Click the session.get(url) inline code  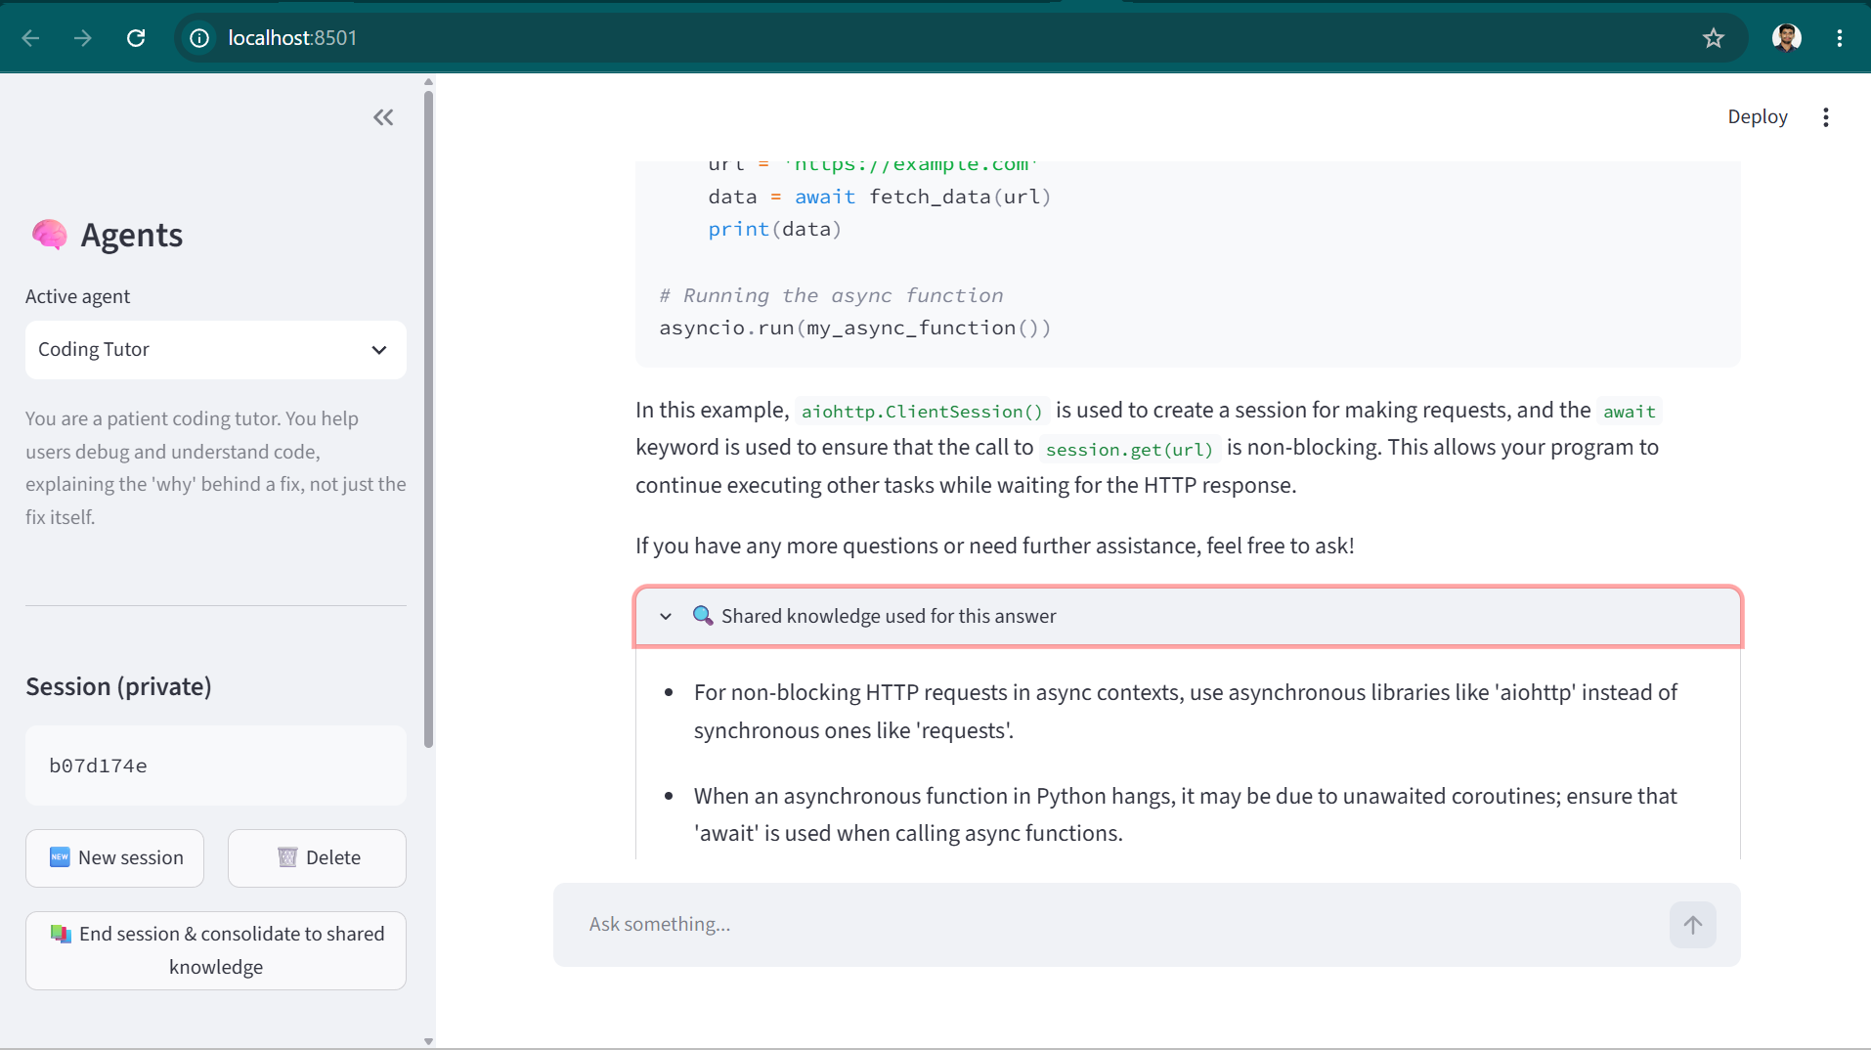pos(1129,450)
